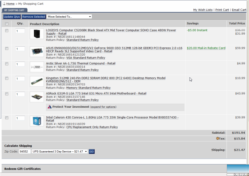
Task: Open the UPS shipping method dropdown
Action: click(x=60, y=151)
